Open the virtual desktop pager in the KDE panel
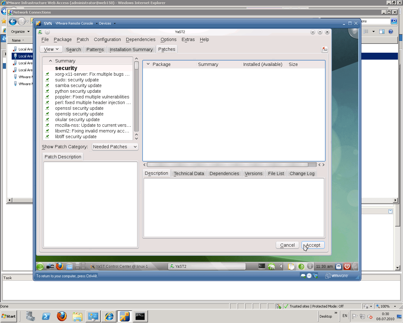Viewport: 403px width, 323px height. coord(80,266)
